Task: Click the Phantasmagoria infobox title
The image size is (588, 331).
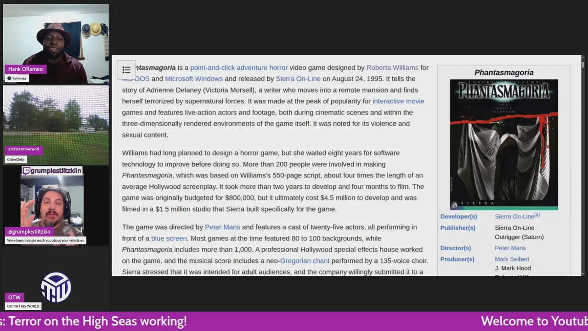Action: coord(504,72)
